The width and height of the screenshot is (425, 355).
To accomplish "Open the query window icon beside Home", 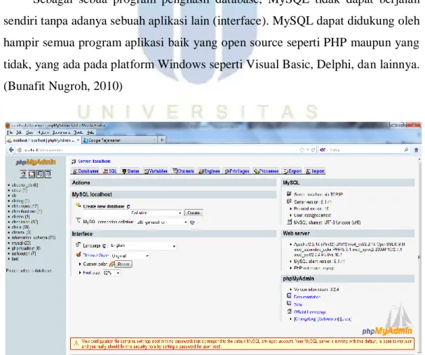I will click(x=32, y=174).
